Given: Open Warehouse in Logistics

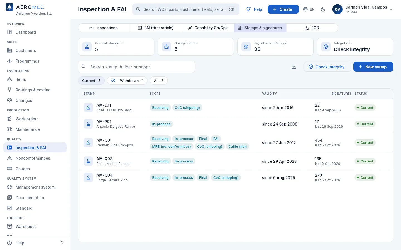Looking at the screenshot, I should (35, 227).
